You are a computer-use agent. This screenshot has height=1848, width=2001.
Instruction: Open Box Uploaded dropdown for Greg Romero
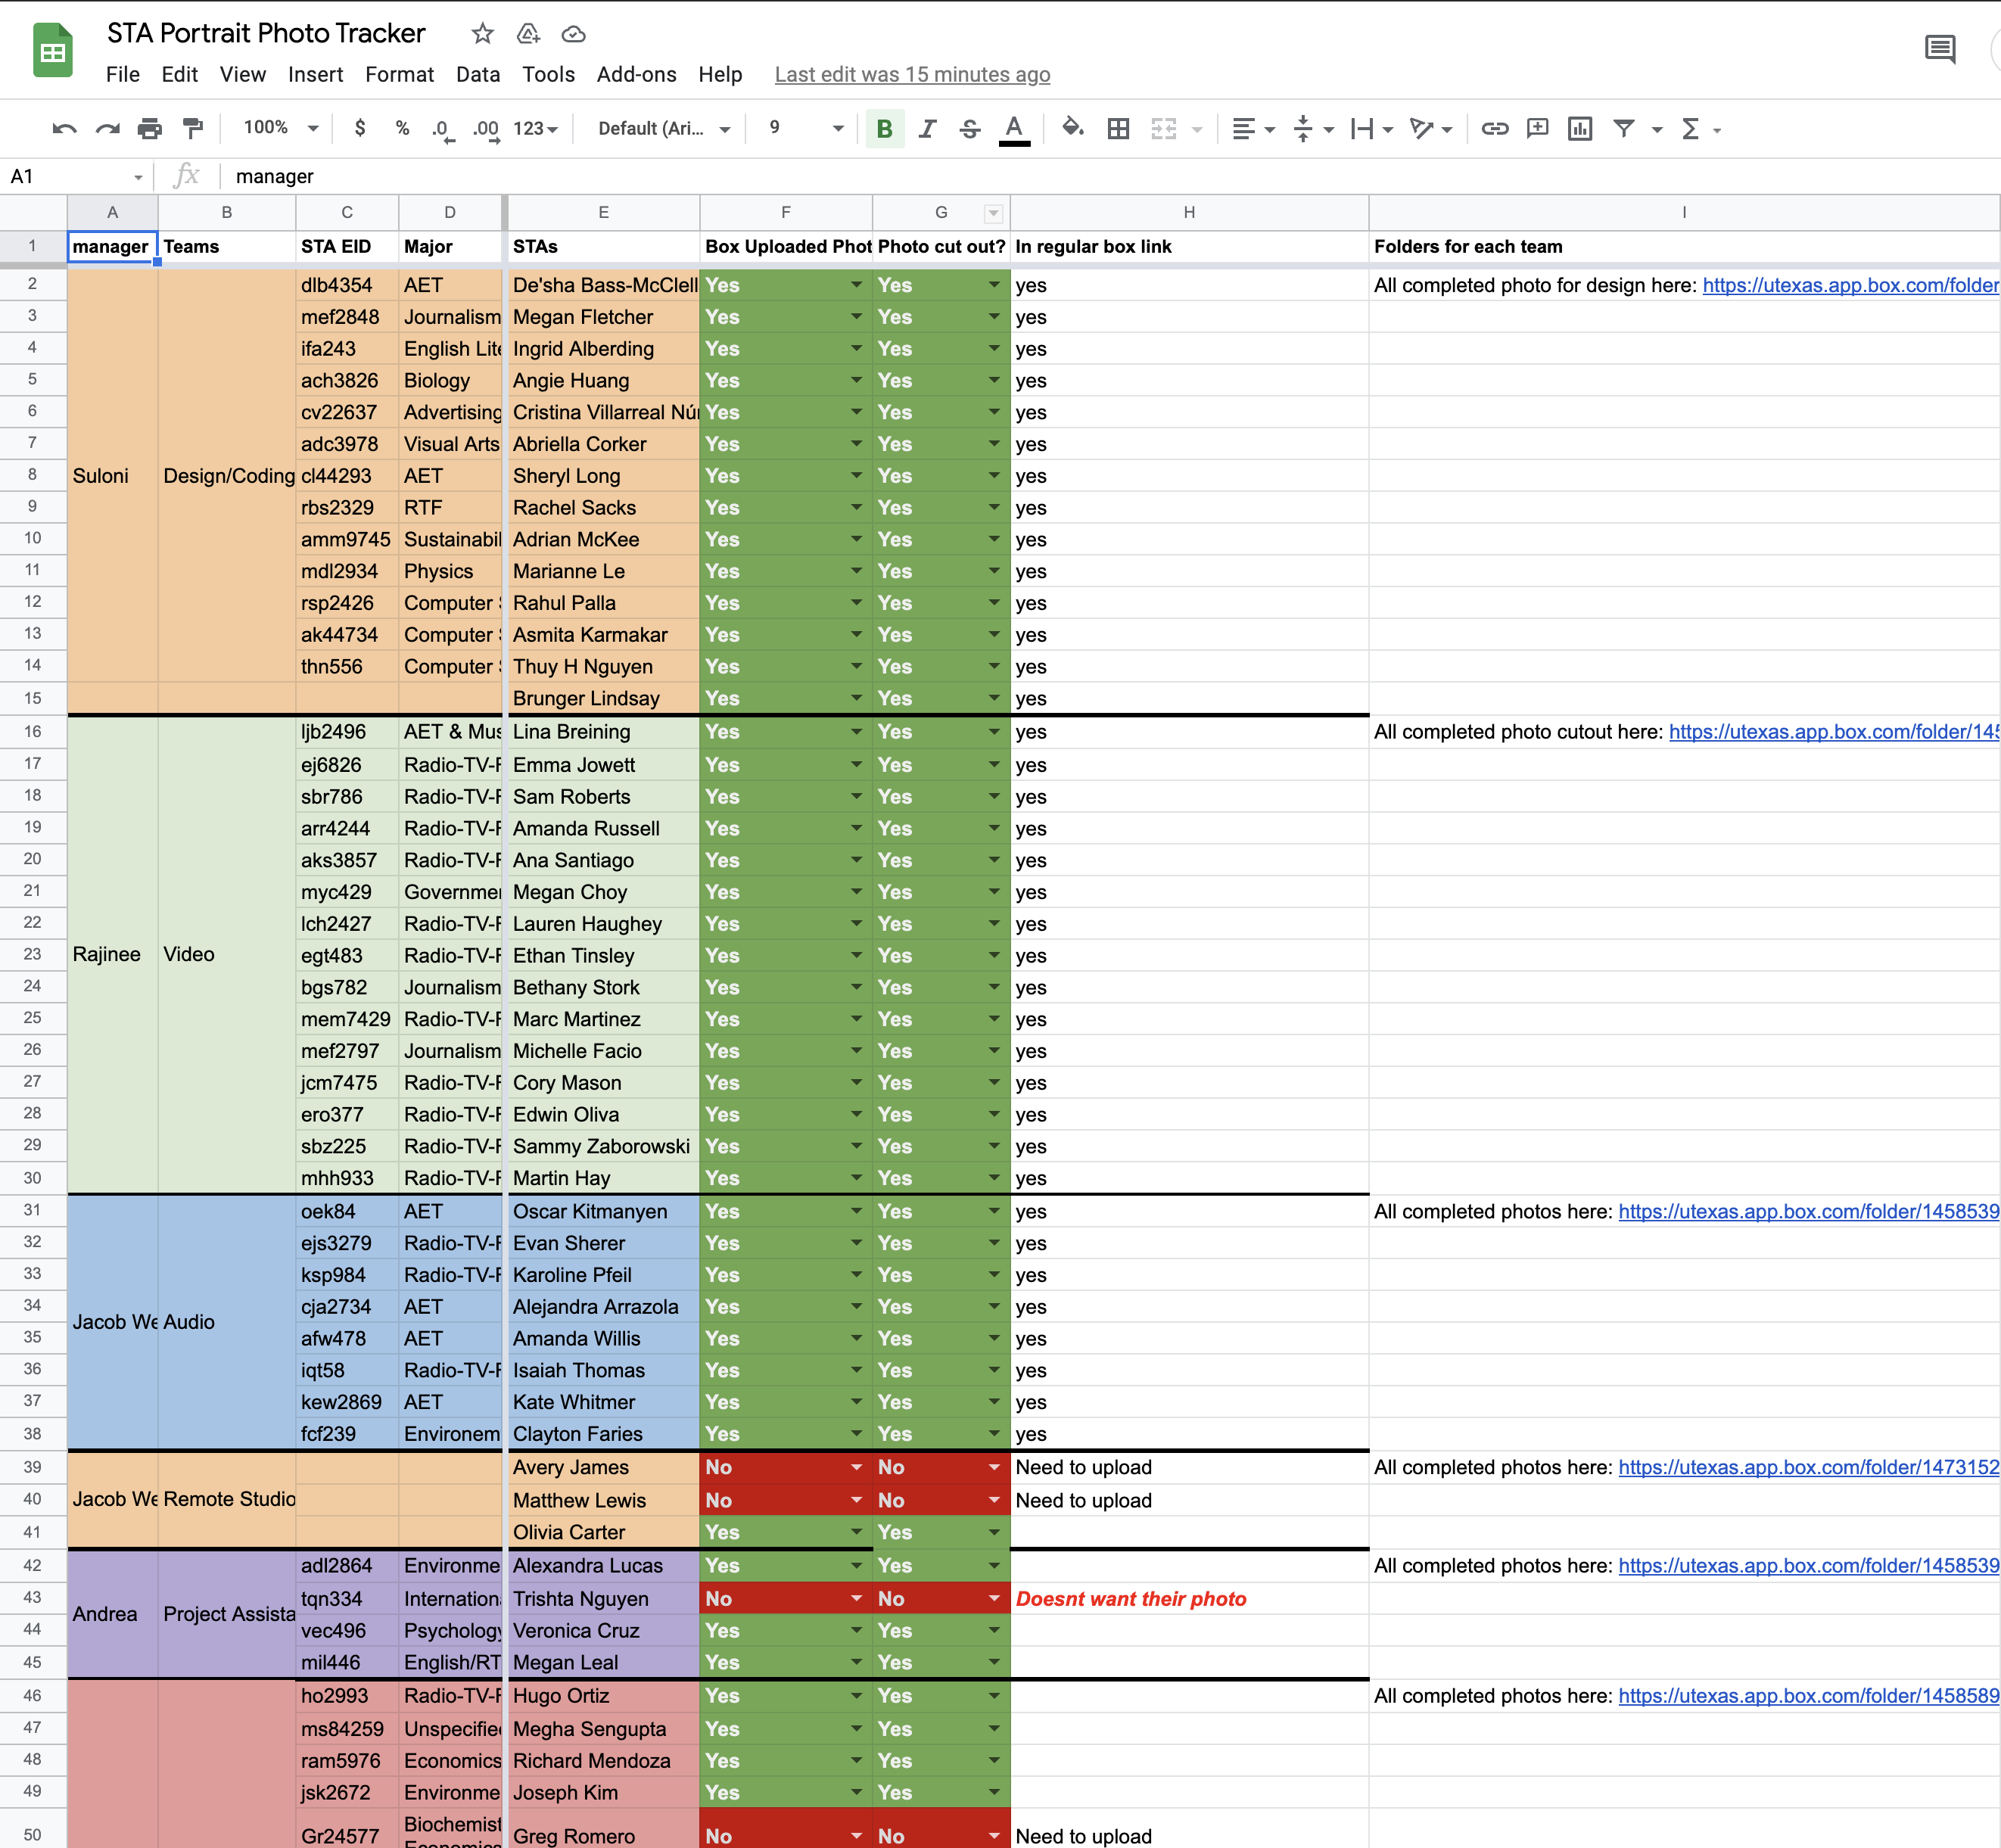pyautogui.click(x=856, y=1836)
